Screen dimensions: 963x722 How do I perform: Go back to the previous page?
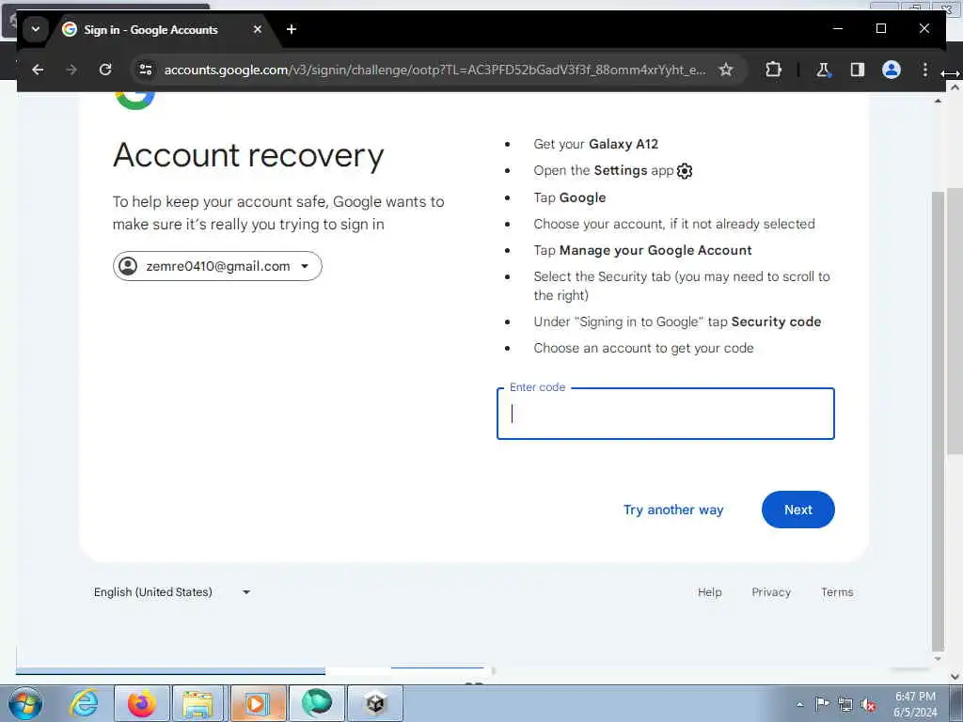click(38, 70)
